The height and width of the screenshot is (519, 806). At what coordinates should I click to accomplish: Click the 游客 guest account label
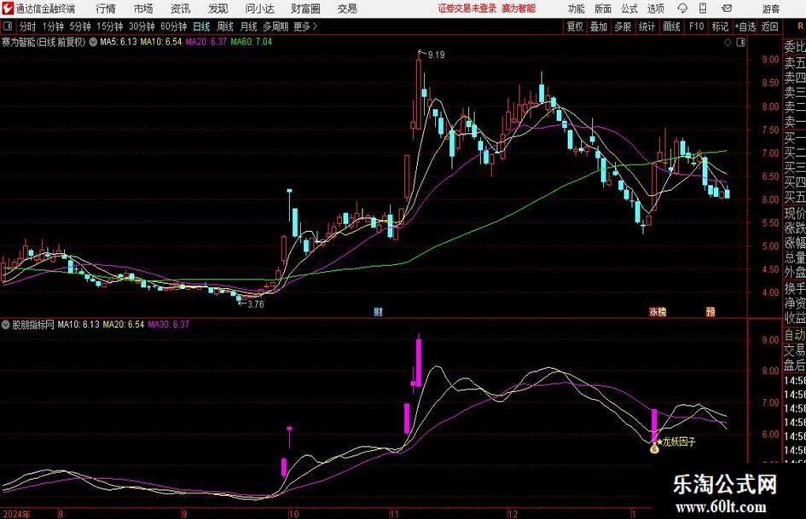coord(770,9)
